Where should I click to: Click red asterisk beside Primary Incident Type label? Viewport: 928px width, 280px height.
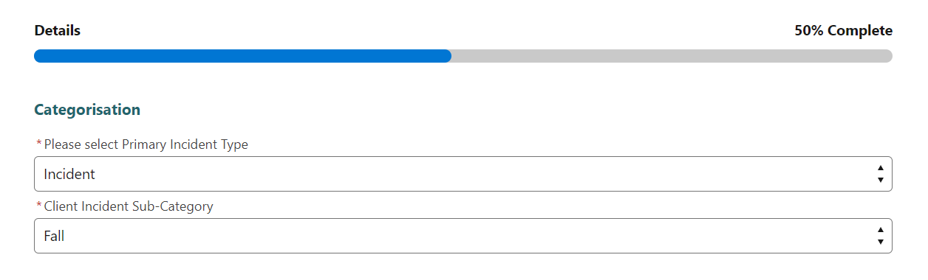point(38,144)
